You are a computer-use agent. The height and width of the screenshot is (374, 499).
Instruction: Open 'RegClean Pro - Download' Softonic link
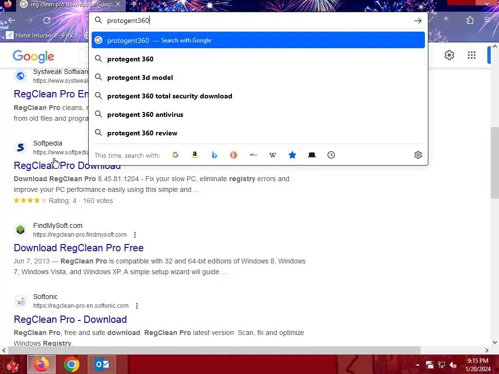[70, 319]
